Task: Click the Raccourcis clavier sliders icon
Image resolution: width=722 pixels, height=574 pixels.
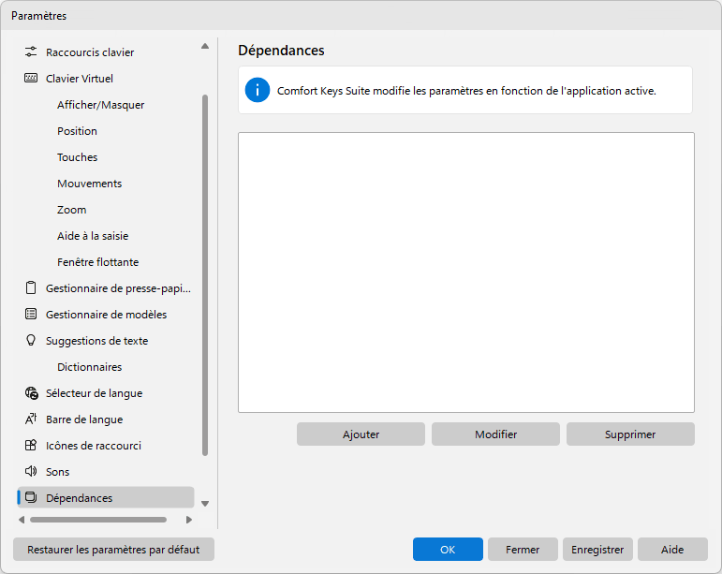Action: click(31, 52)
